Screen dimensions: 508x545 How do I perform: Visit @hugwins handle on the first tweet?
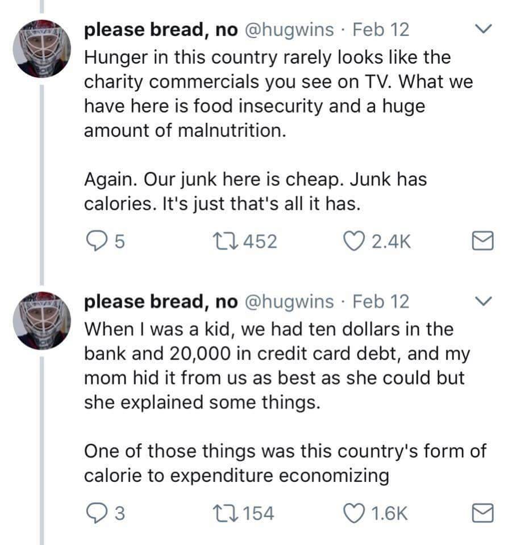(x=289, y=30)
